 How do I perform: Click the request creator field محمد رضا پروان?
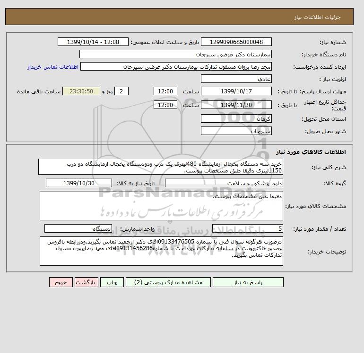click(x=176, y=66)
